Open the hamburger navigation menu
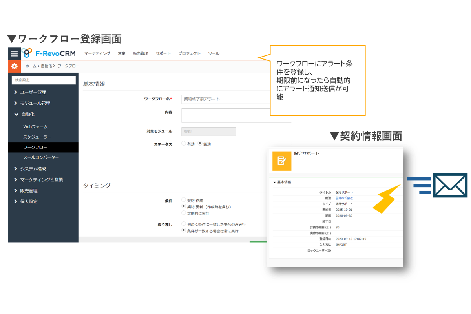471x314 pixels. click(x=14, y=53)
